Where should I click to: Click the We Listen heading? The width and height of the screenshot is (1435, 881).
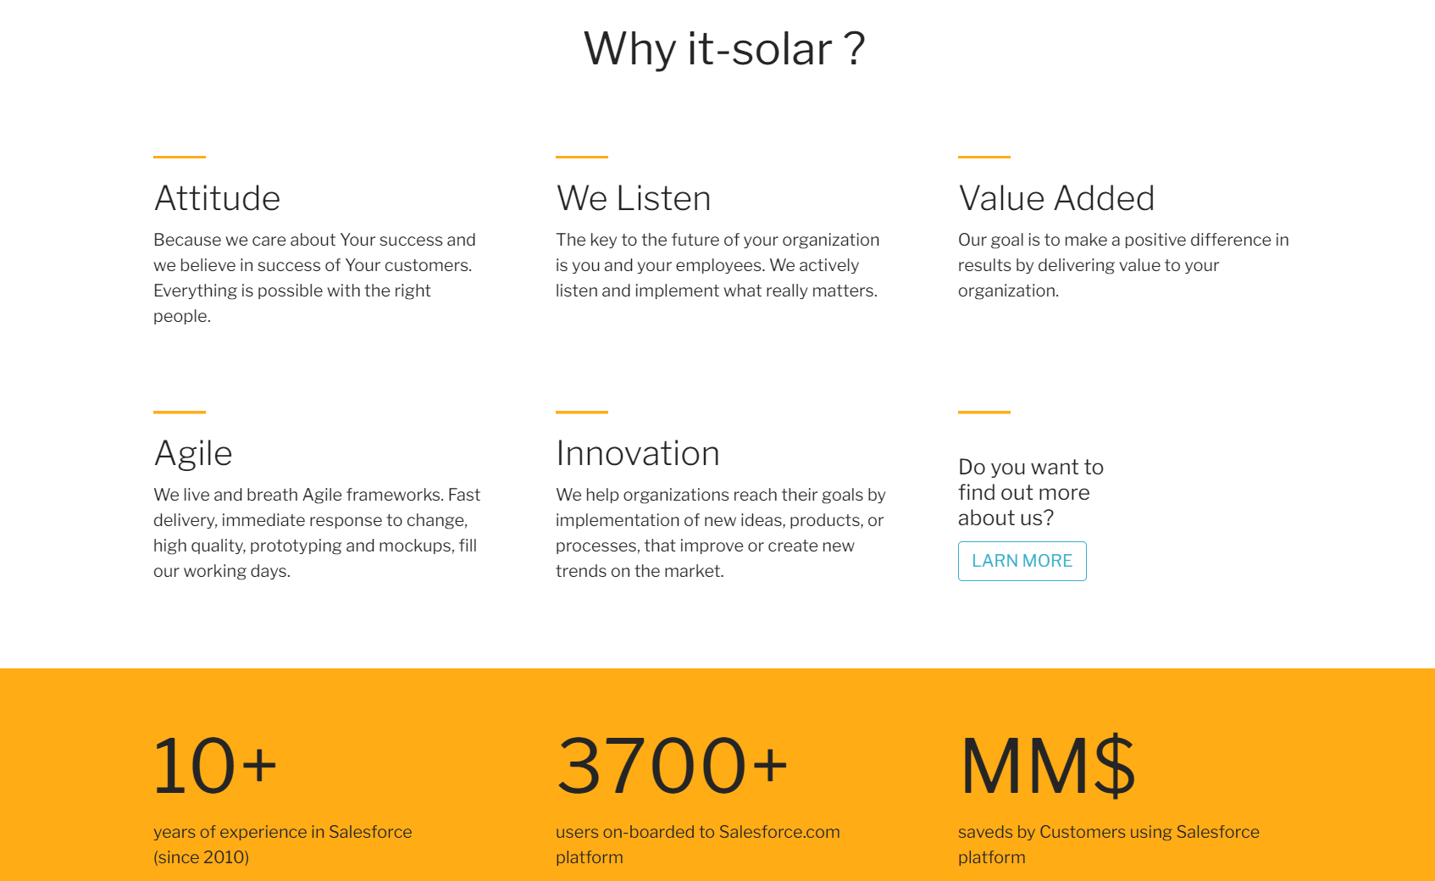(634, 198)
